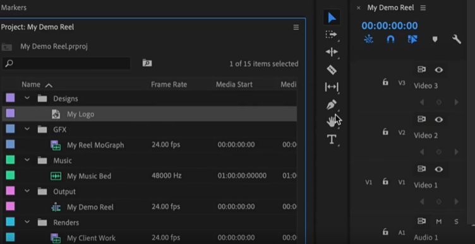
Task: Collapse the Designs bin
Action: point(27,98)
